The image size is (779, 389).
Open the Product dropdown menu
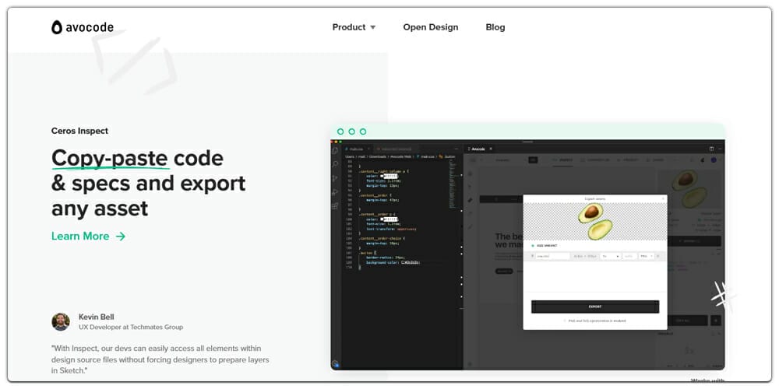(354, 27)
